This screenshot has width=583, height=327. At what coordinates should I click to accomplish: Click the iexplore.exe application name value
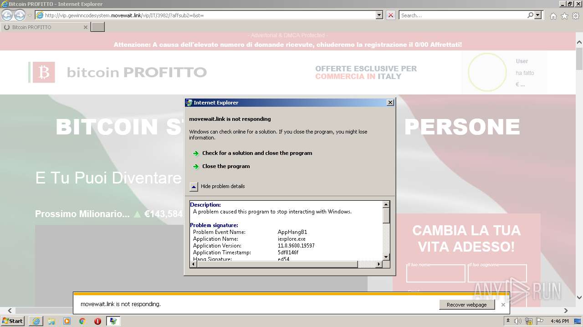pos(291,239)
